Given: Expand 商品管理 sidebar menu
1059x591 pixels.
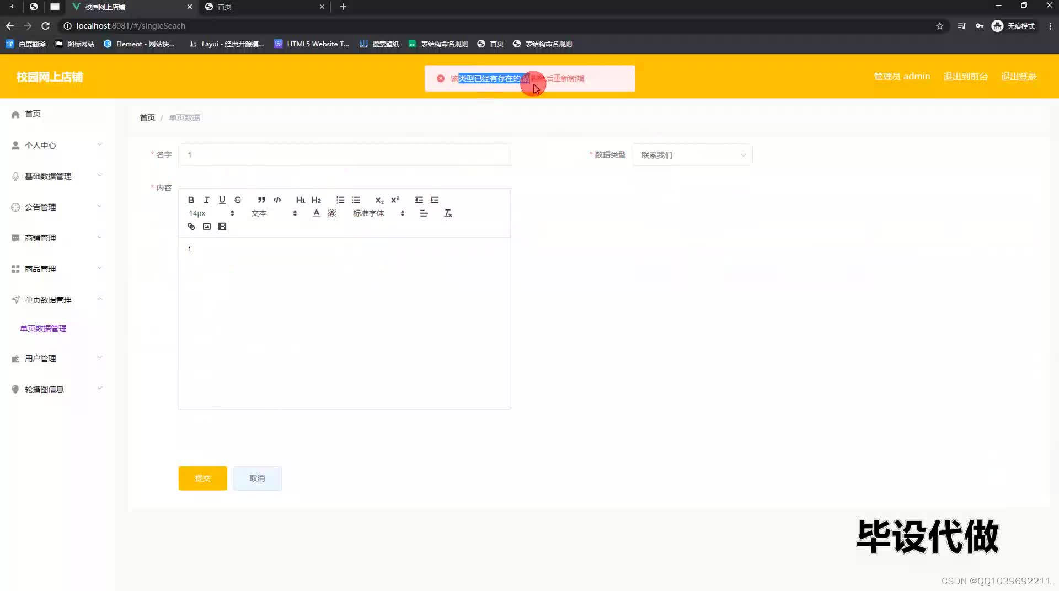Looking at the screenshot, I should tap(57, 269).
